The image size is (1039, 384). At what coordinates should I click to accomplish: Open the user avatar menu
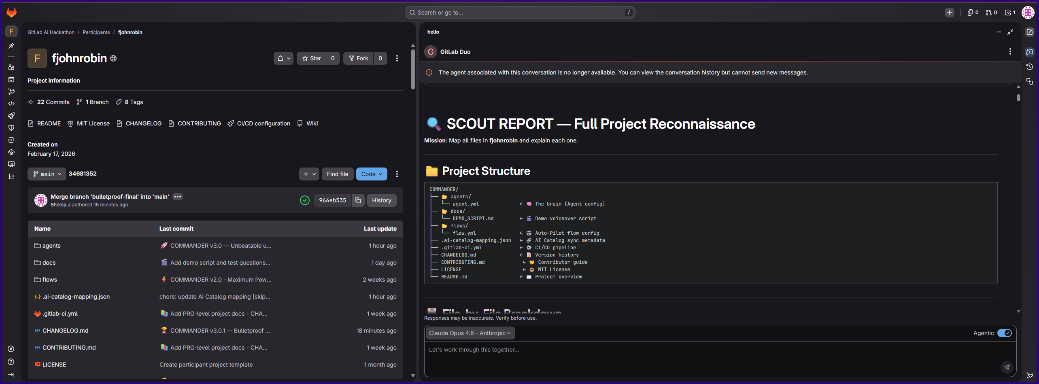point(1028,13)
